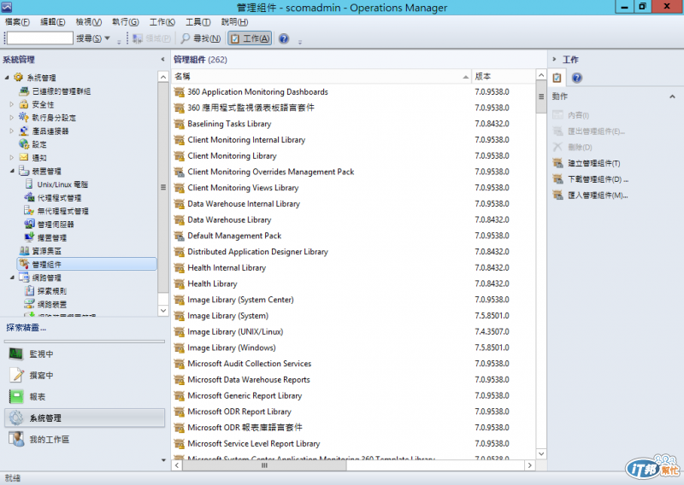Expand the 通知 tree node
This screenshot has width=684, height=485.
coord(11,158)
